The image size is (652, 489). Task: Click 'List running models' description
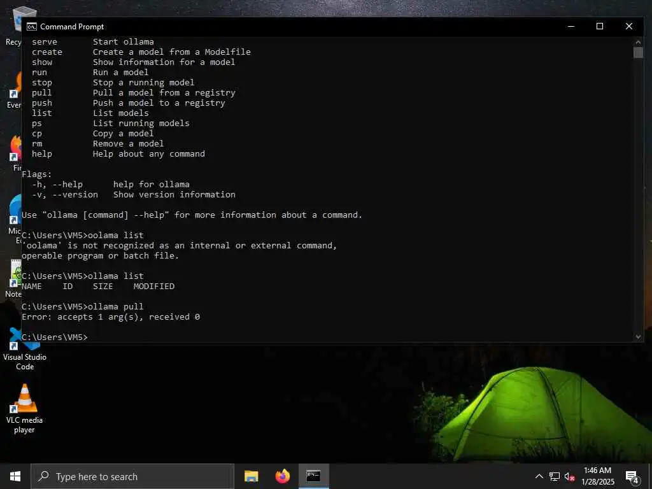point(141,123)
